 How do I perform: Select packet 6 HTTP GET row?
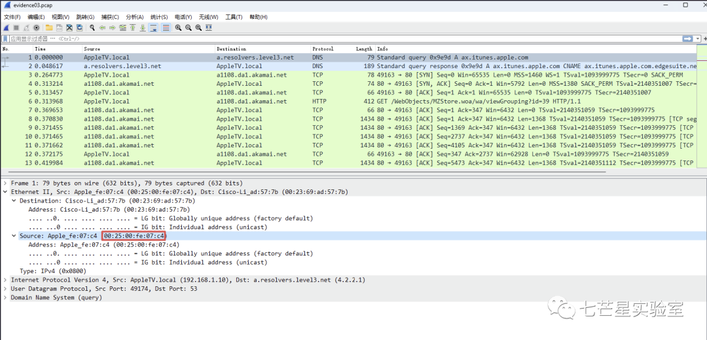click(348, 102)
